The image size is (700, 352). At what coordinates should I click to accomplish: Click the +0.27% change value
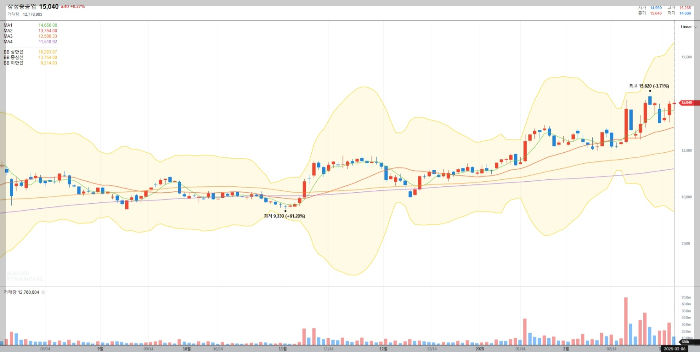click(78, 7)
